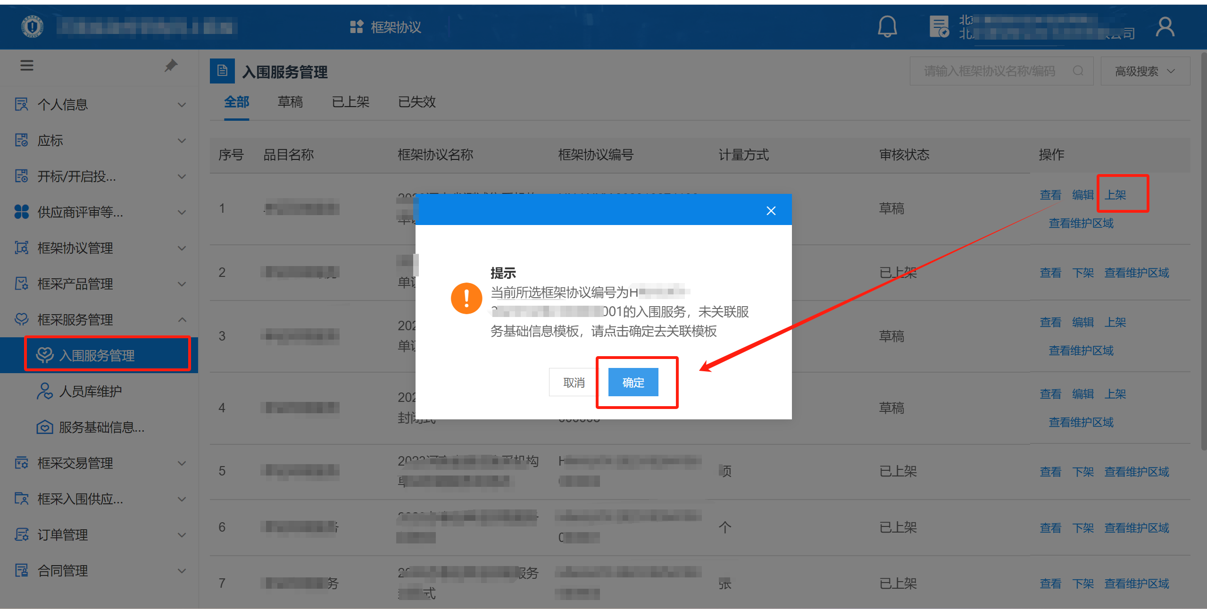Switch to the 全部 tab

pyautogui.click(x=236, y=102)
